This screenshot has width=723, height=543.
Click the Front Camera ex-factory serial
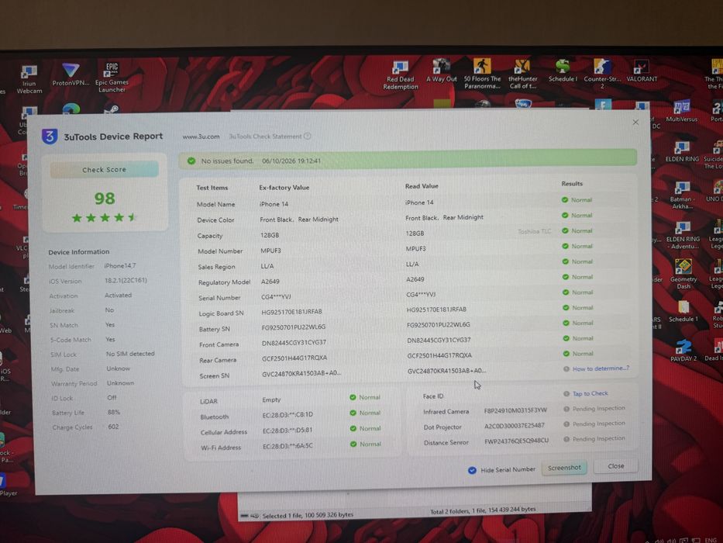coord(294,343)
